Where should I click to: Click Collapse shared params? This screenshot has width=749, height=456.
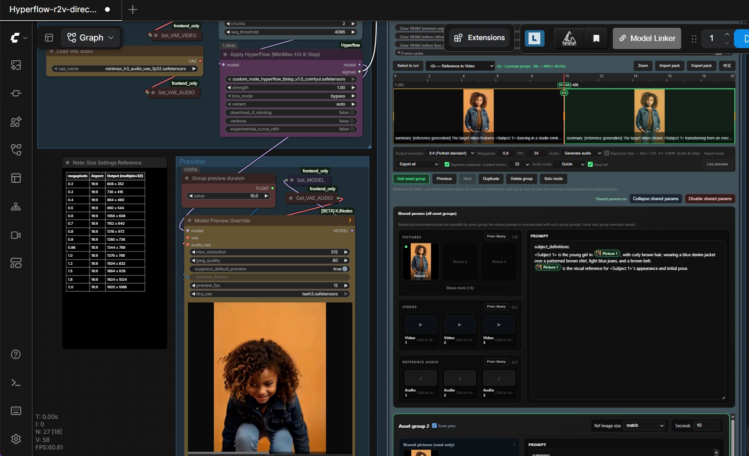[x=656, y=199]
